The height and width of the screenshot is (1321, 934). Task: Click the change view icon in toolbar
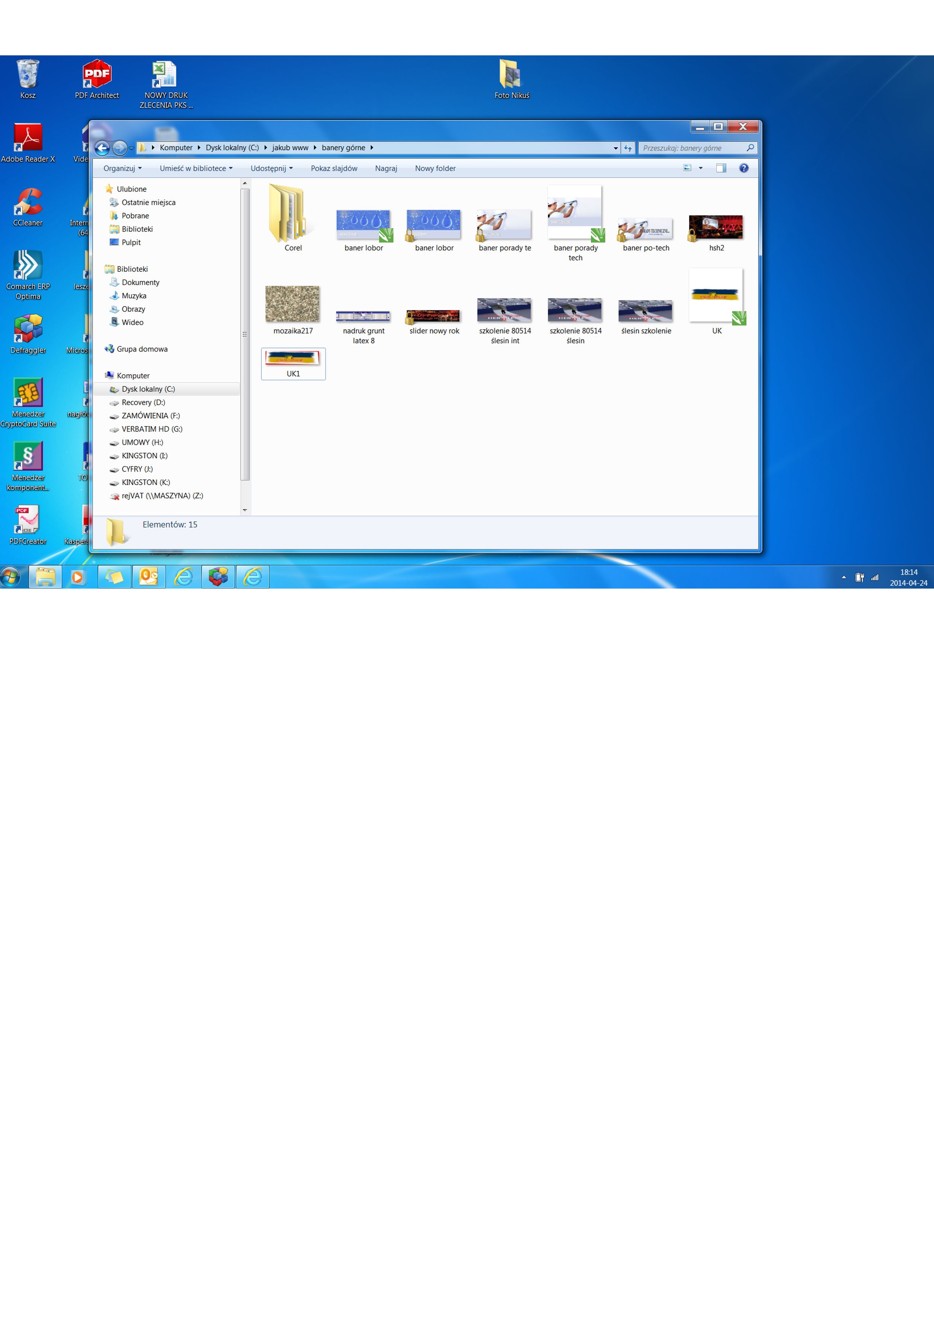(x=687, y=168)
